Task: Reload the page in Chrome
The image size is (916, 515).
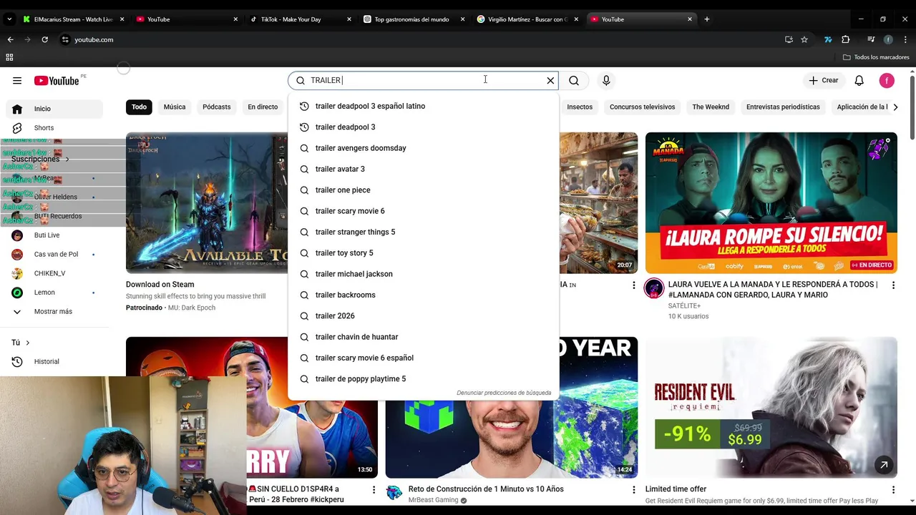Action: (x=44, y=39)
